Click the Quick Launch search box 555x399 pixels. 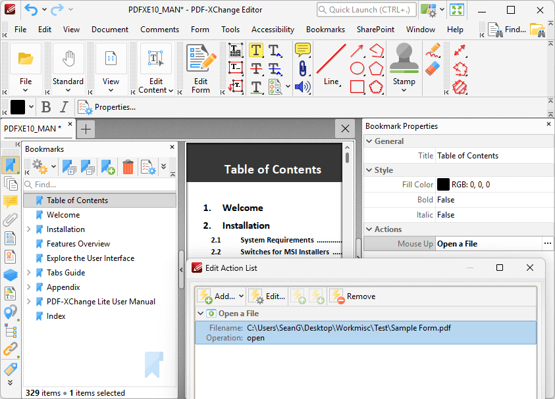coord(366,10)
